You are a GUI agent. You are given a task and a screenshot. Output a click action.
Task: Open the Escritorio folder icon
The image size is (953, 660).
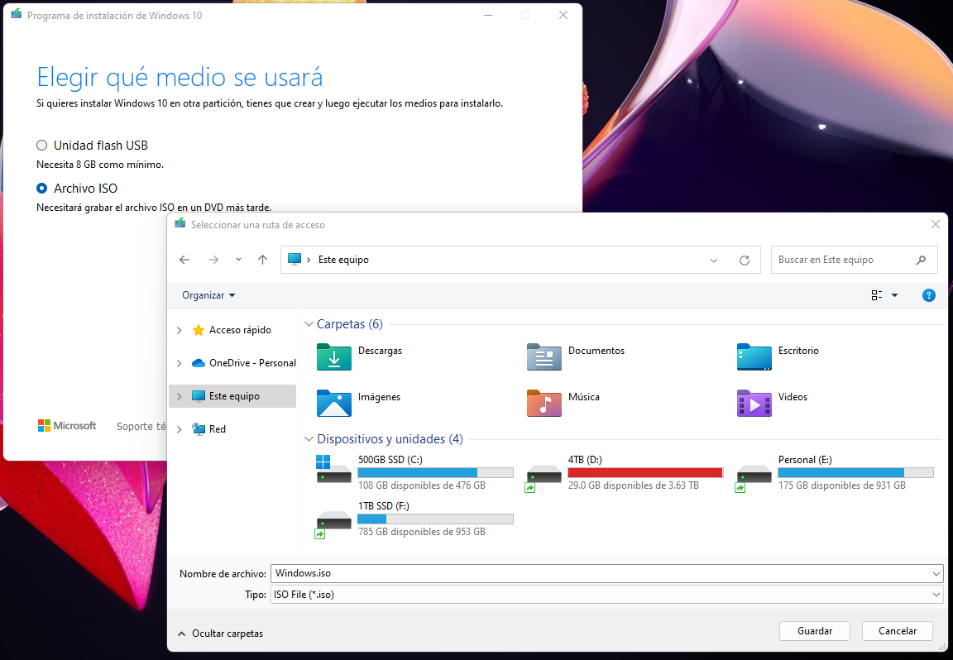pyautogui.click(x=754, y=357)
